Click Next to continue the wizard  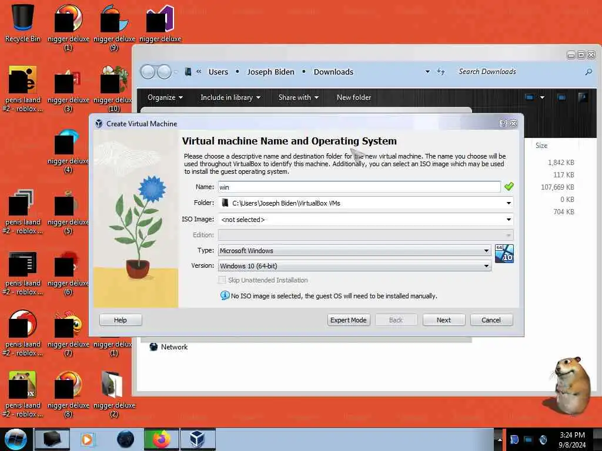(444, 320)
